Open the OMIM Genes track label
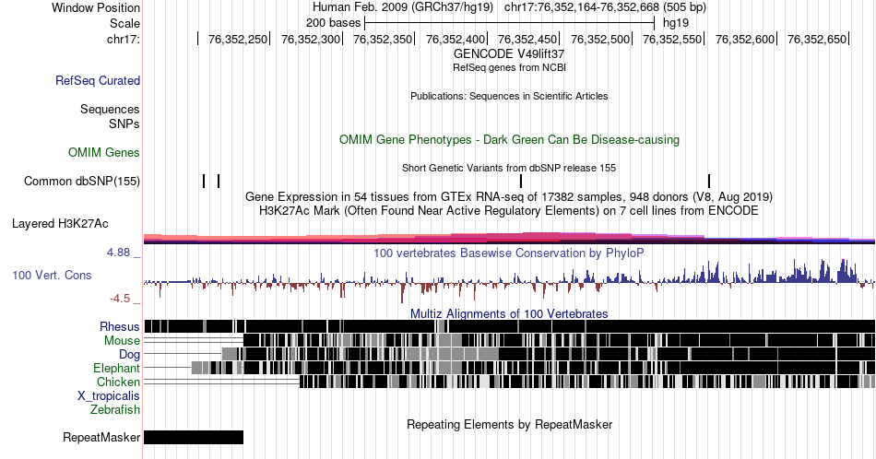The height and width of the screenshot is (459, 876). tap(104, 152)
